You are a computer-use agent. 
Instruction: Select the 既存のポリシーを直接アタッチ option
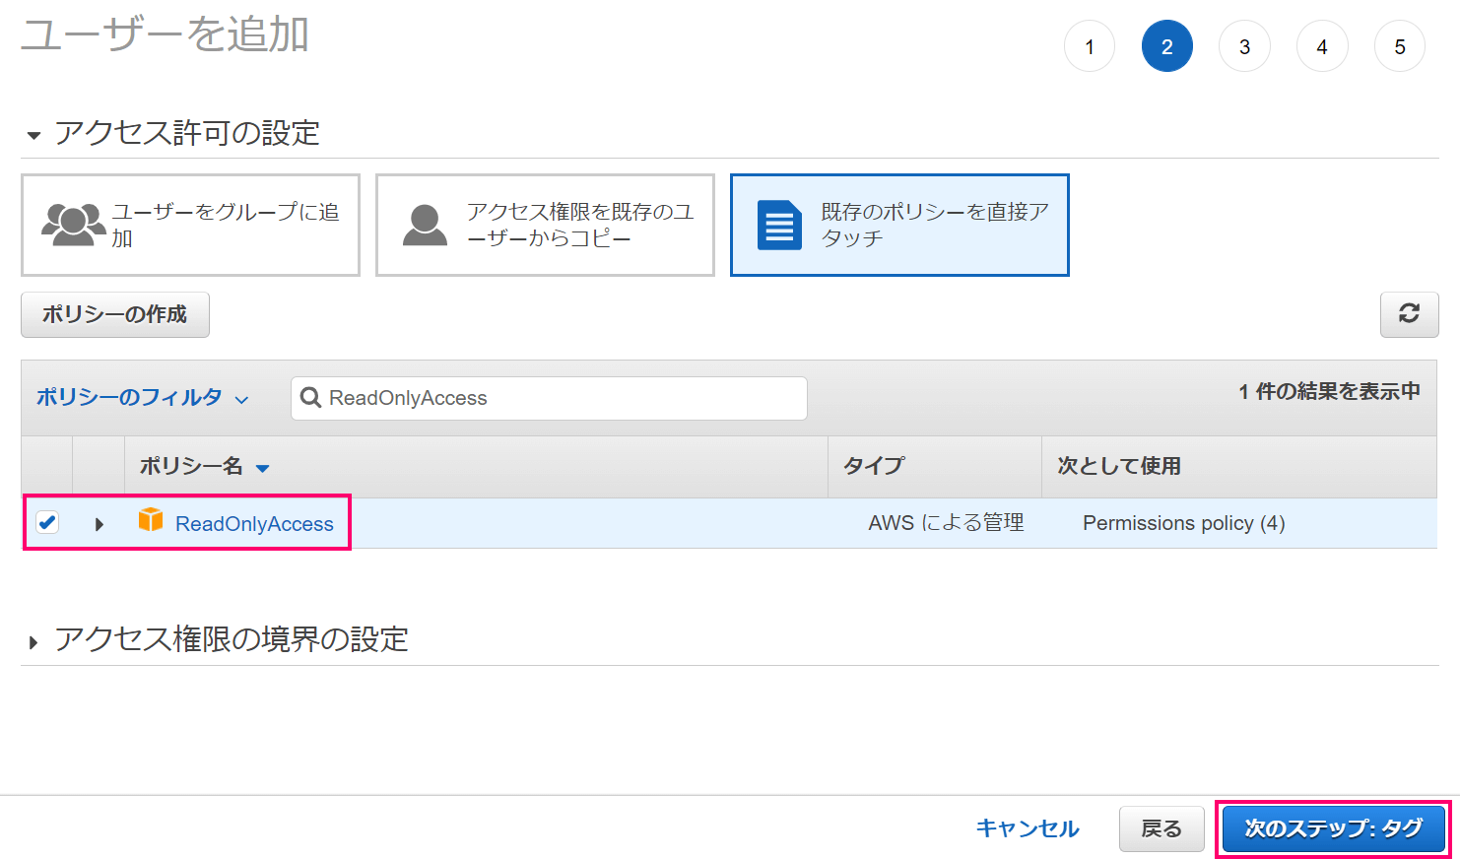tap(898, 225)
